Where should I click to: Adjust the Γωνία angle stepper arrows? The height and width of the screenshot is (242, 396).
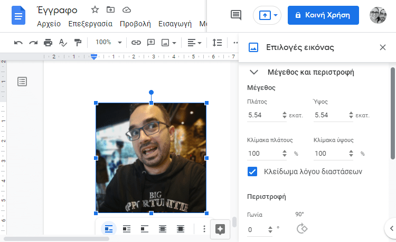pyautogui.click(x=270, y=229)
